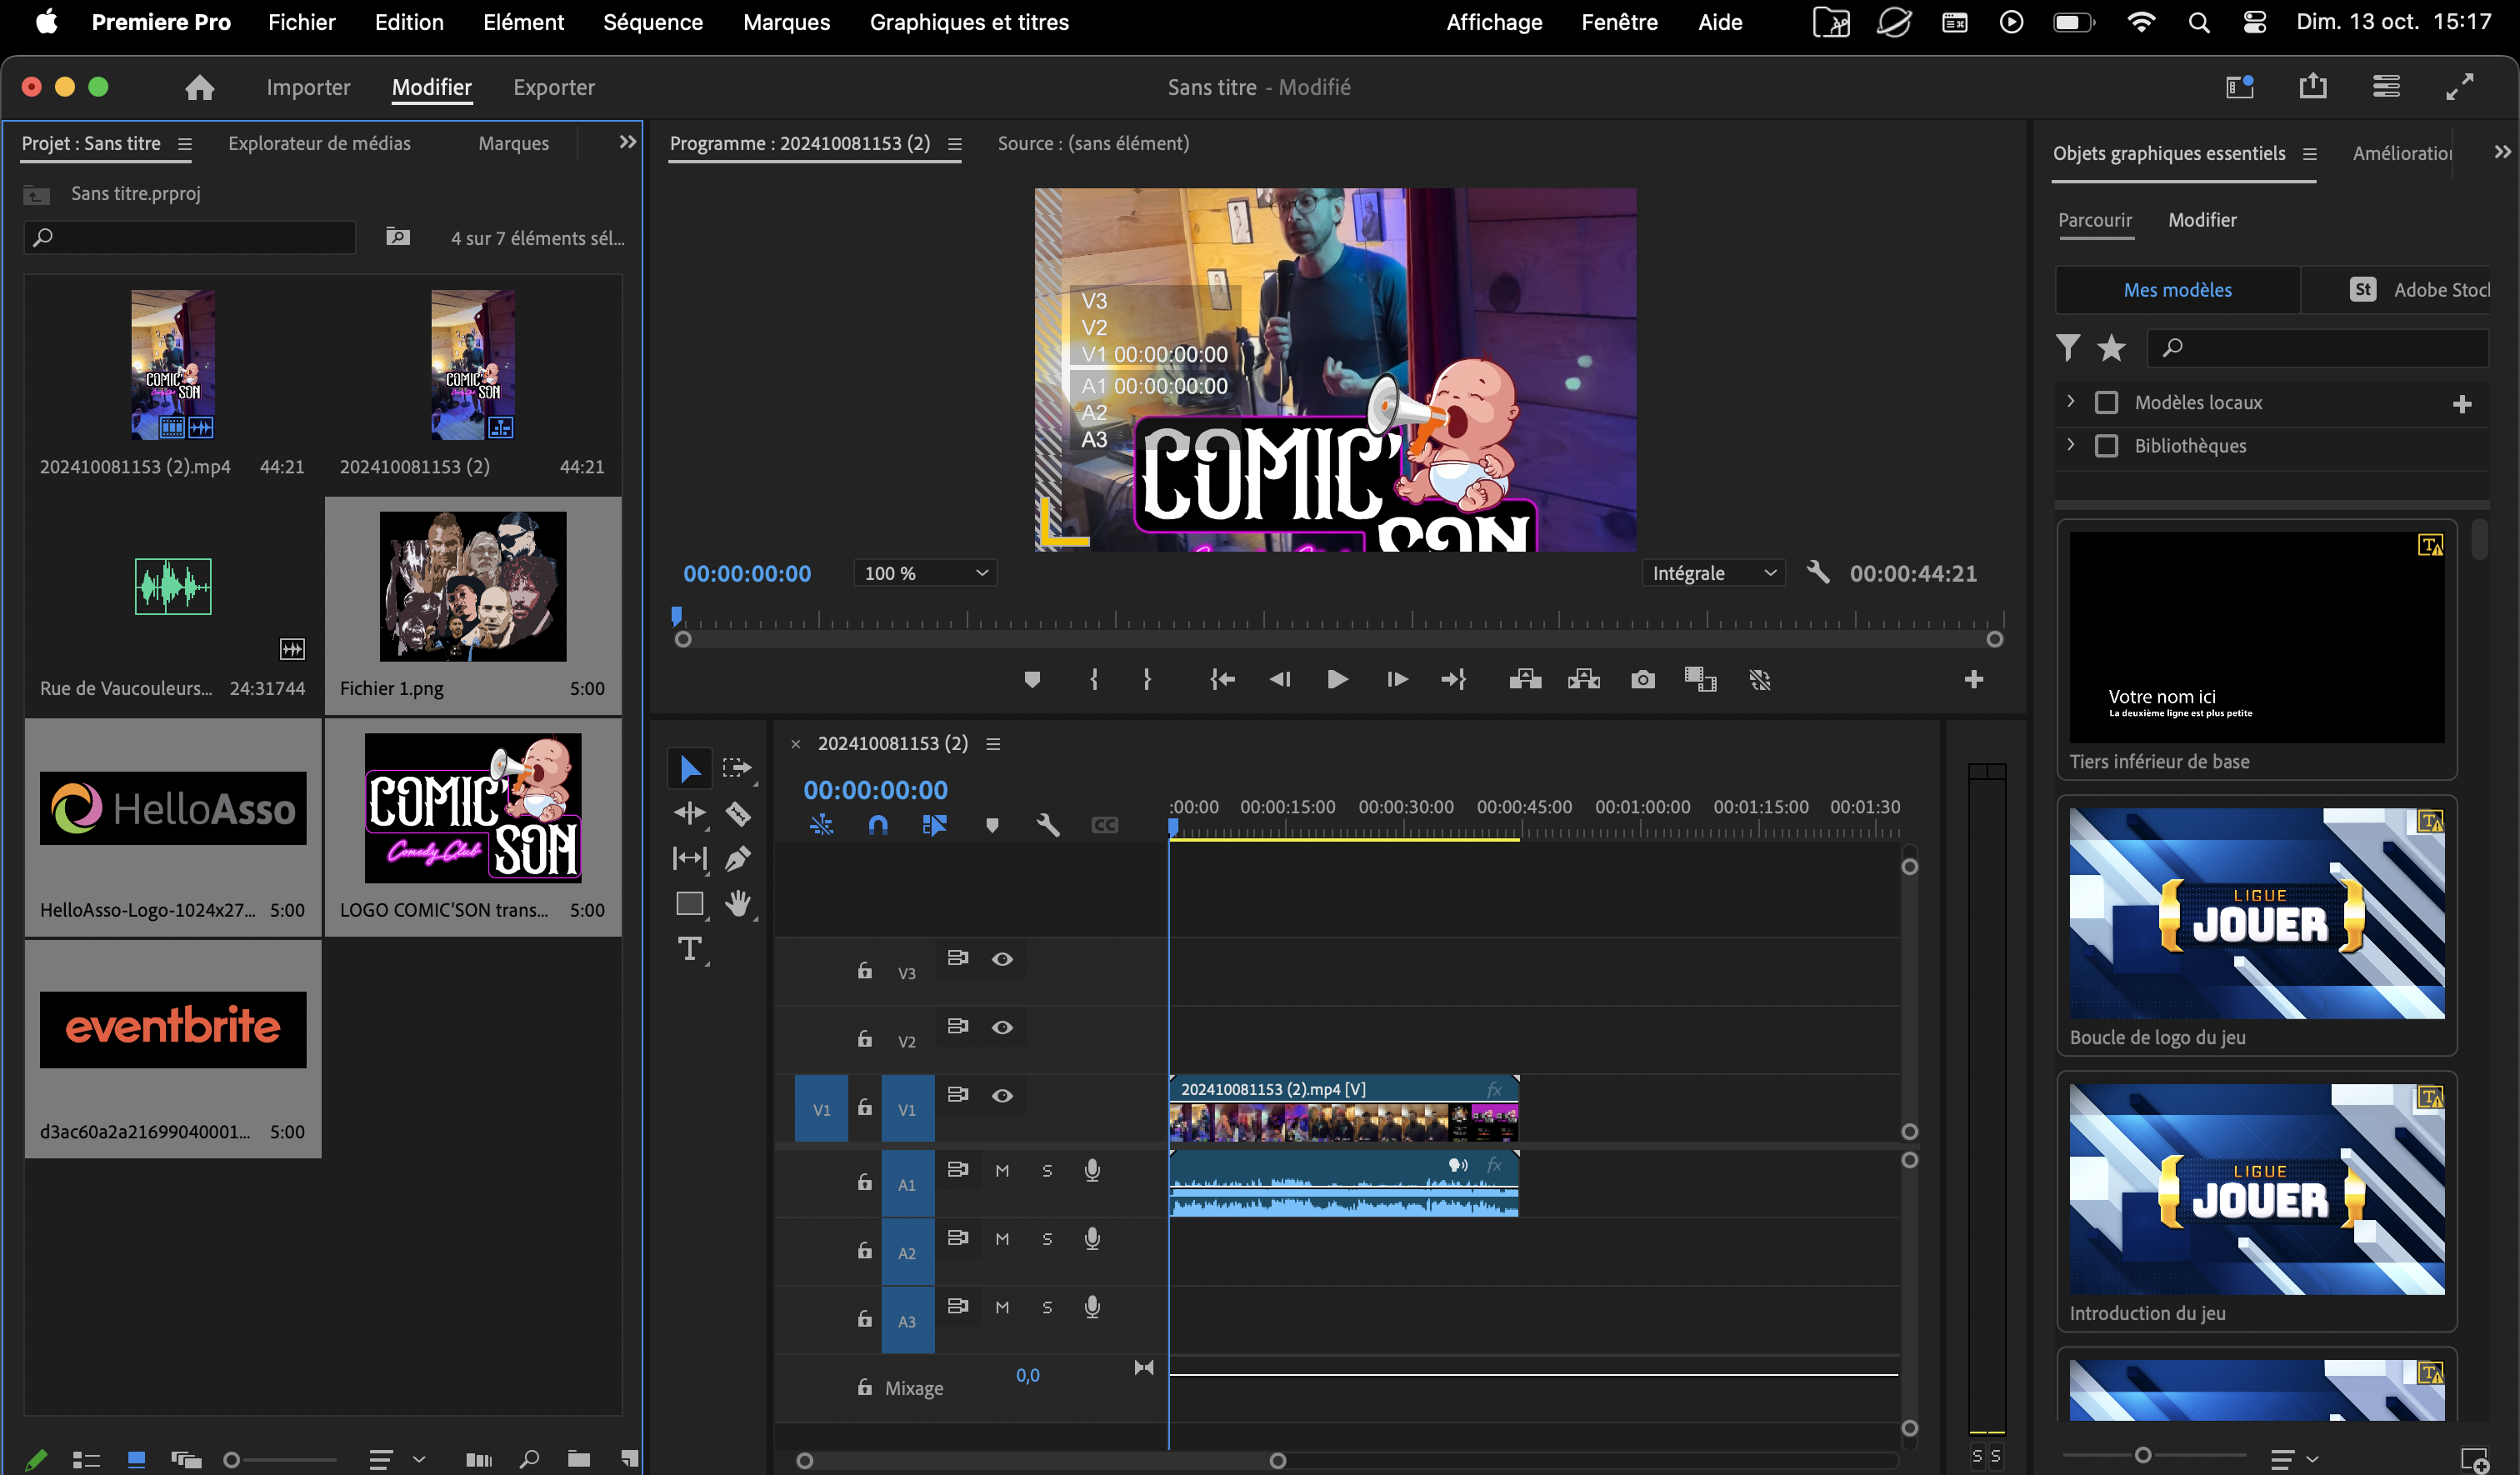Open Programme panel hamburger menu
Viewport: 2520px width, 1475px height.
coord(955,144)
